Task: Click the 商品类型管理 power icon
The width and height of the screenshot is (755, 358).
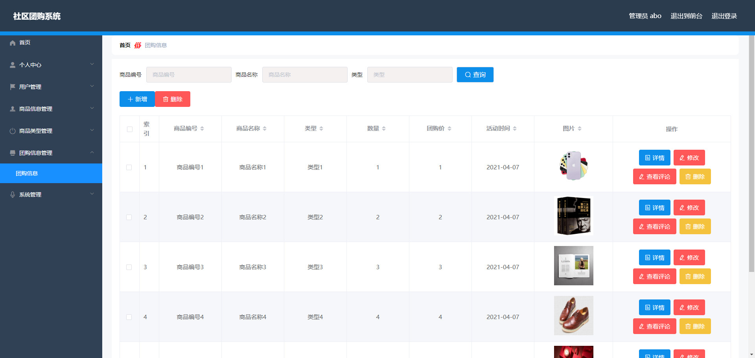Action: 13,131
